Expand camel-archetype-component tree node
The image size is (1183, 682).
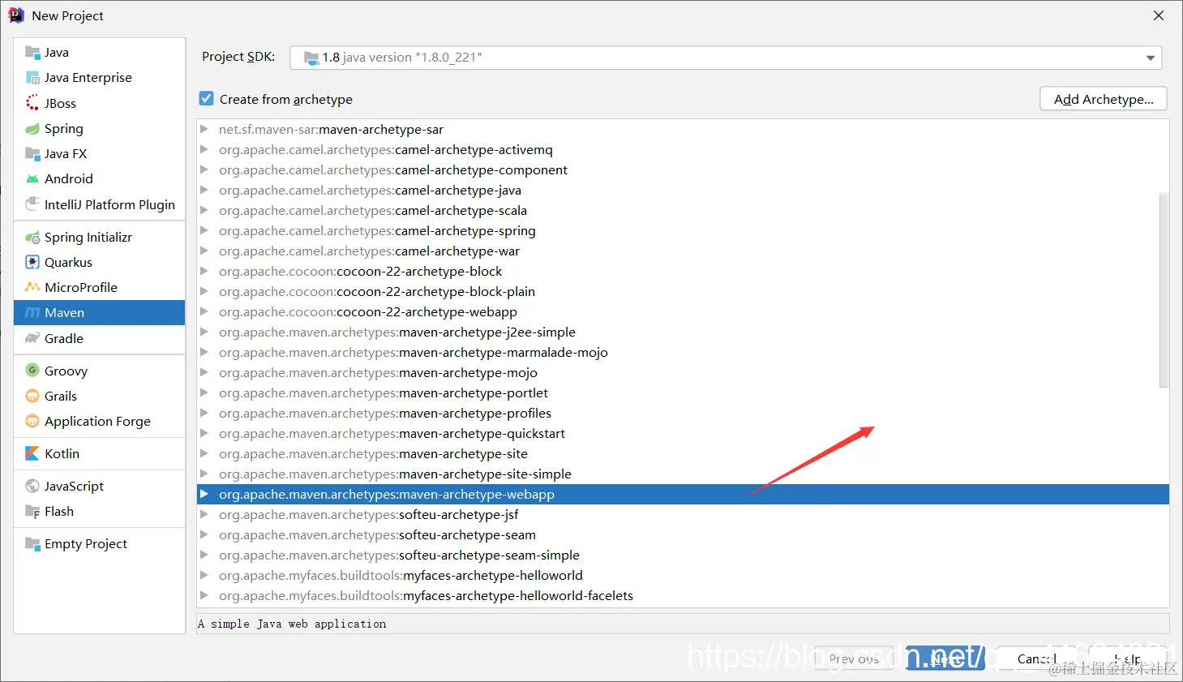[204, 169]
